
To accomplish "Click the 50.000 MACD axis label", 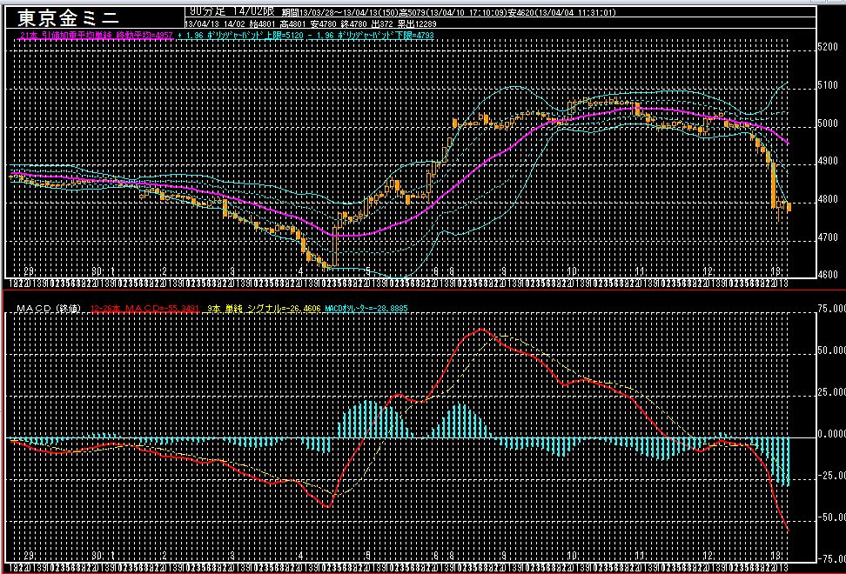I will 831,350.
